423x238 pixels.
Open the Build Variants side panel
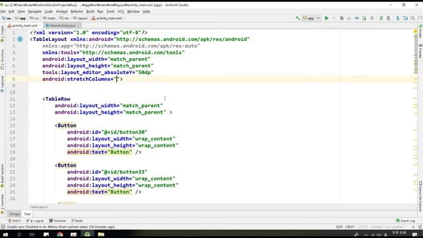click(x=2, y=176)
